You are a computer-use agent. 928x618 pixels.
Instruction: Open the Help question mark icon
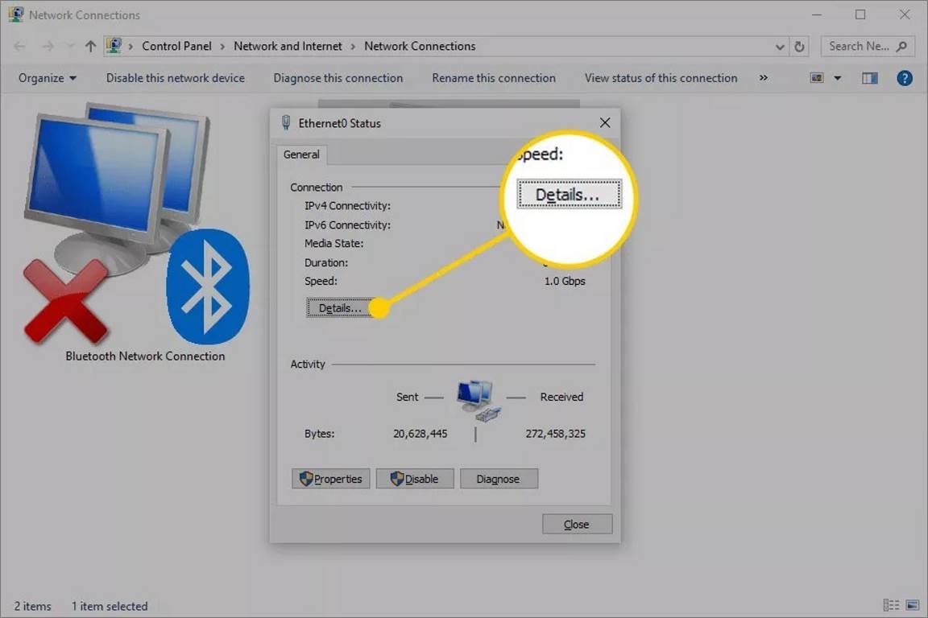click(905, 78)
